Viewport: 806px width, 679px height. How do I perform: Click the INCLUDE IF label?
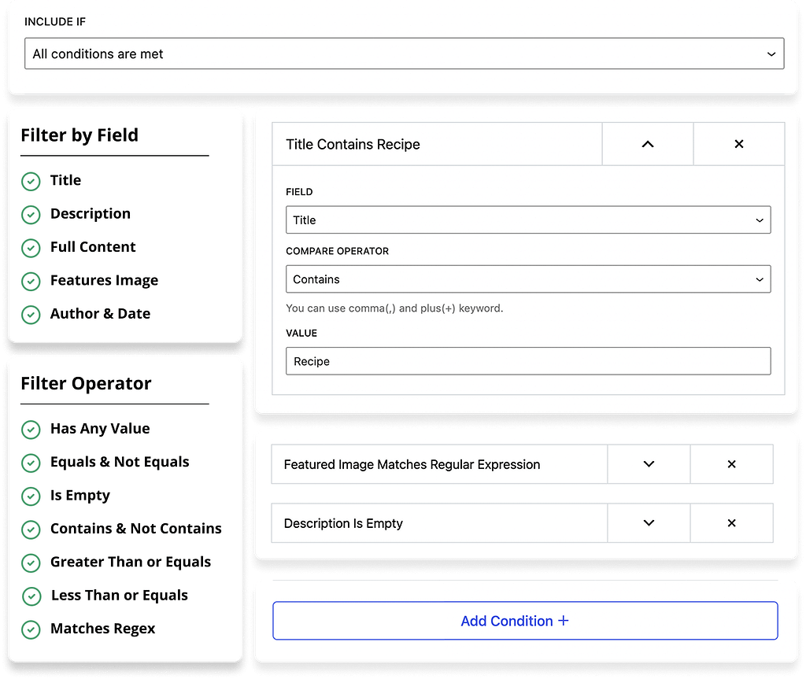(55, 21)
